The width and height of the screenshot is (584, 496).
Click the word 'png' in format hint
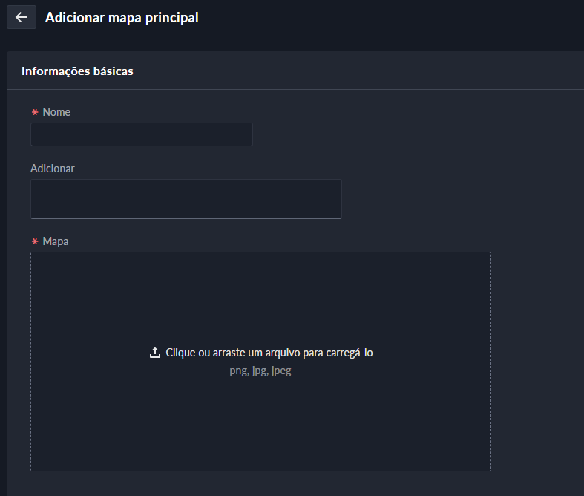pos(238,371)
